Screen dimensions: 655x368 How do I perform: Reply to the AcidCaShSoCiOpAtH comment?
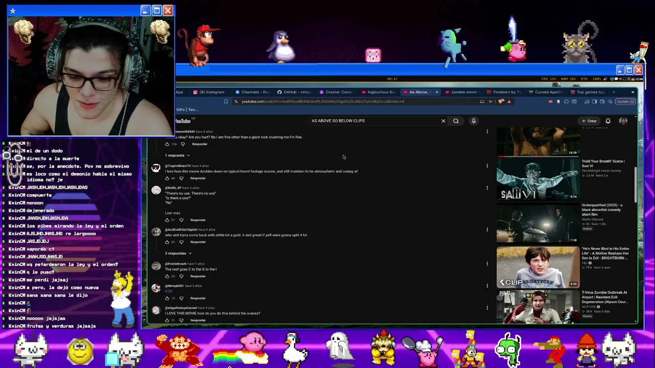click(x=198, y=242)
